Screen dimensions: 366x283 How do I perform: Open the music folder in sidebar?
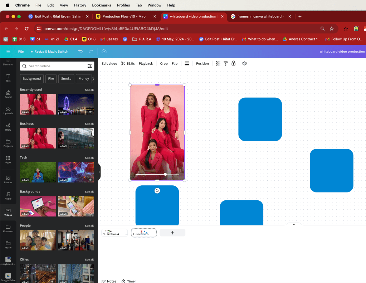coord(8,245)
